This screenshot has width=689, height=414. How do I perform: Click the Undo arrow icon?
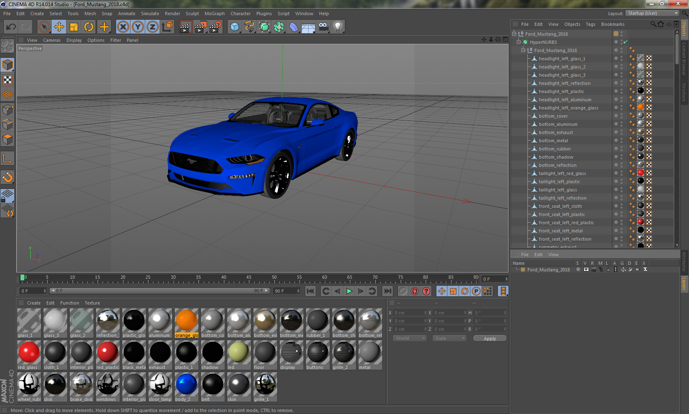pos(11,27)
